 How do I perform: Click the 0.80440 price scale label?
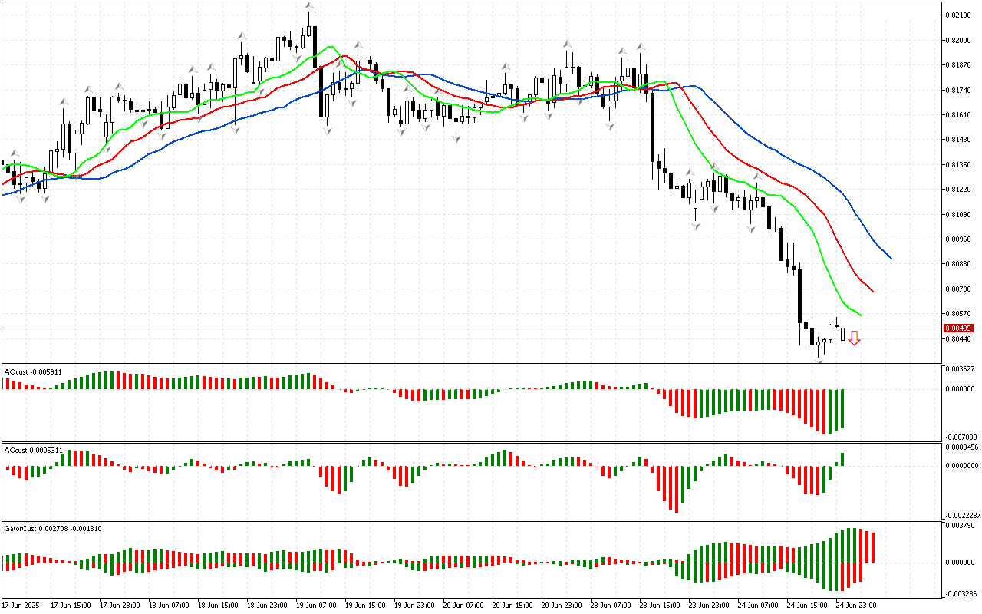pyautogui.click(x=959, y=338)
